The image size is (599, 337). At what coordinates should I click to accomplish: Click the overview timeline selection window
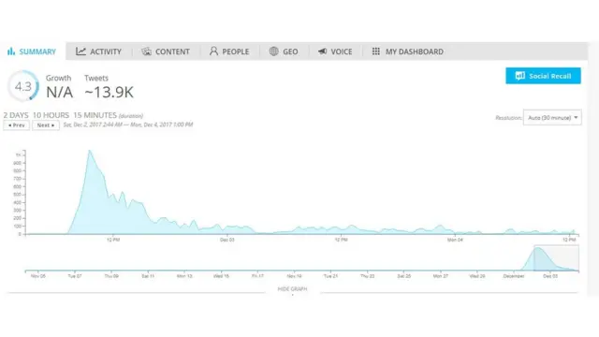coord(556,258)
